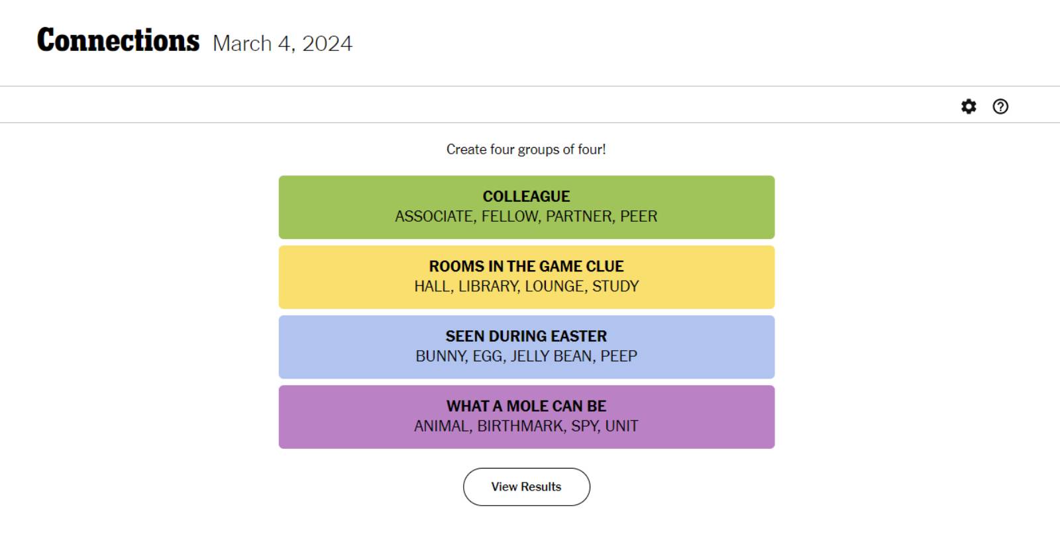The height and width of the screenshot is (556, 1060).
Task: Click the word SPY in purple group
Action: click(x=585, y=426)
